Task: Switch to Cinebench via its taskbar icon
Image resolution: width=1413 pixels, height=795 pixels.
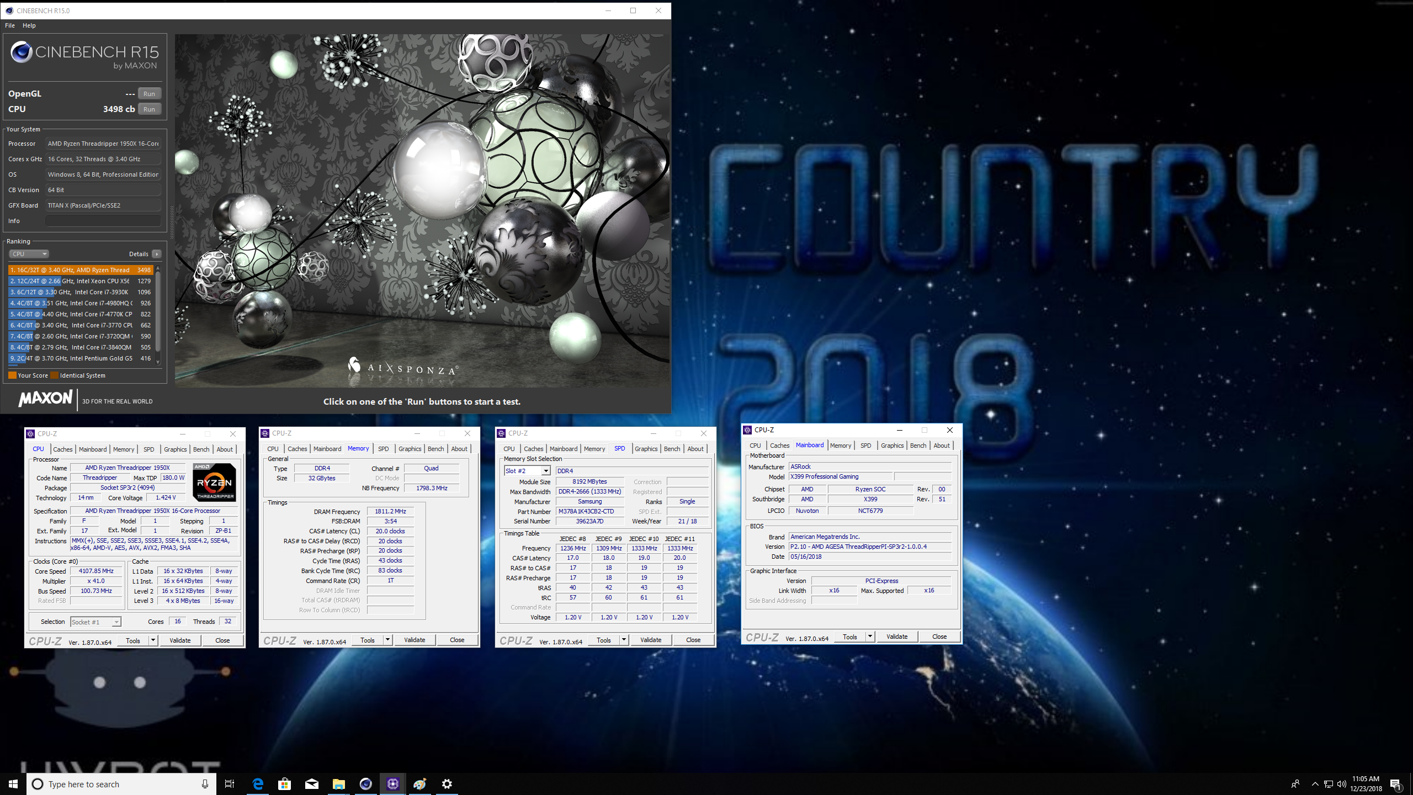Action: tap(365, 784)
